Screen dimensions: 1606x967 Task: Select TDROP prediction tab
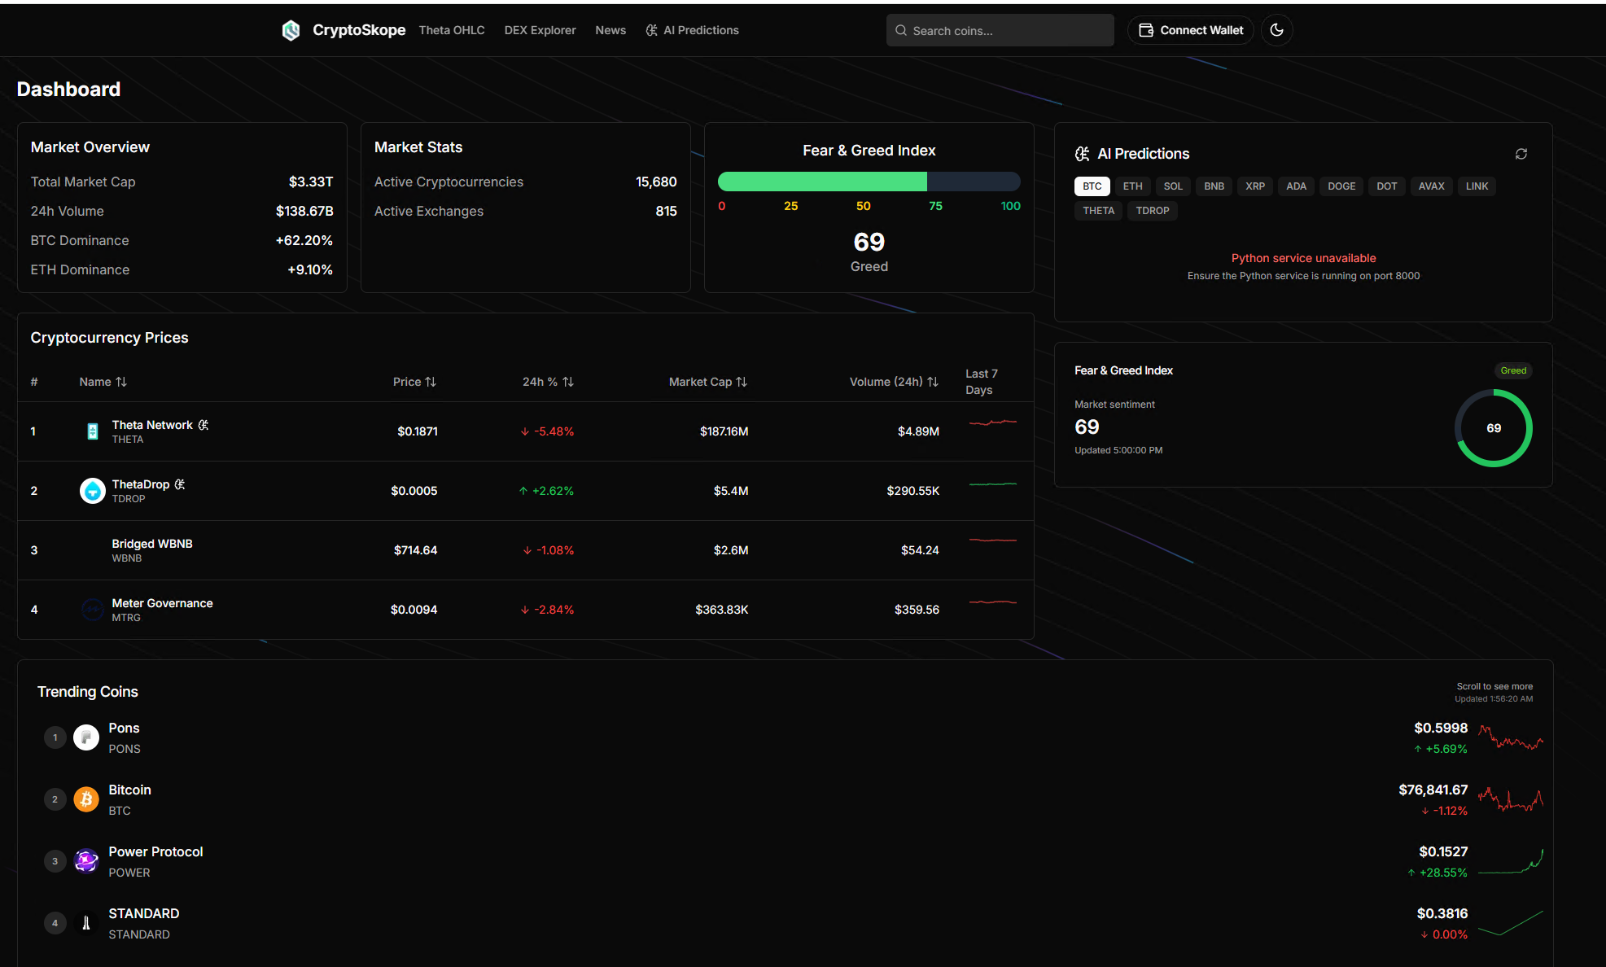pos(1152,211)
